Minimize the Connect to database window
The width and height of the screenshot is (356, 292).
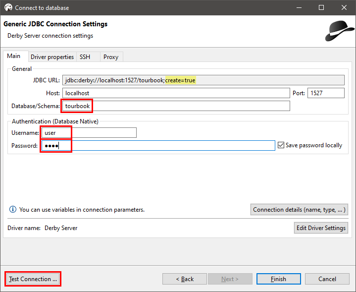(x=299, y=7)
